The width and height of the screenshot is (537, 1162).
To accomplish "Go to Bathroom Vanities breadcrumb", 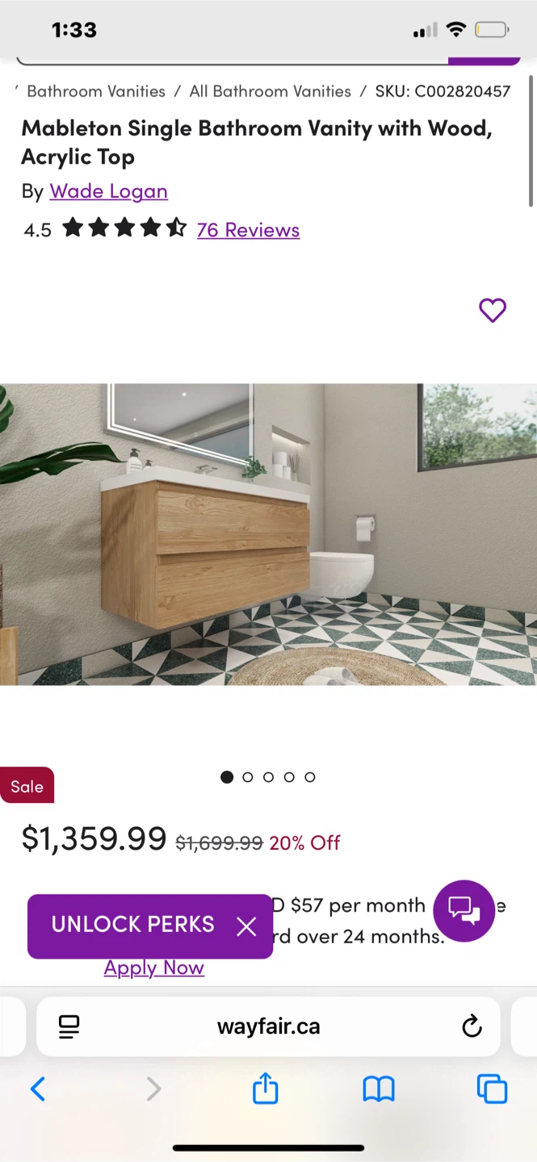I will click(x=96, y=91).
